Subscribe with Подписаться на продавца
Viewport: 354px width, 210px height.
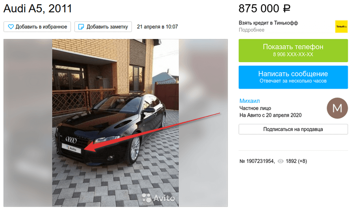coord(293,129)
